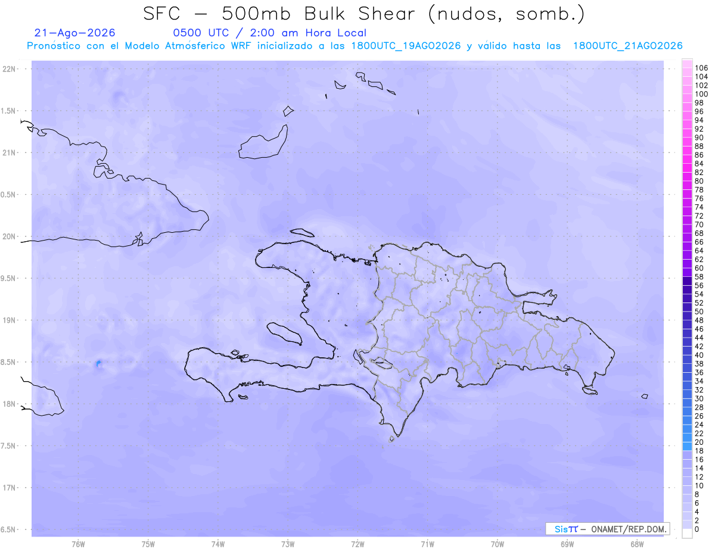Click the '20N' latitude label
This screenshot has width=715, height=552.
click(x=9, y=236)
